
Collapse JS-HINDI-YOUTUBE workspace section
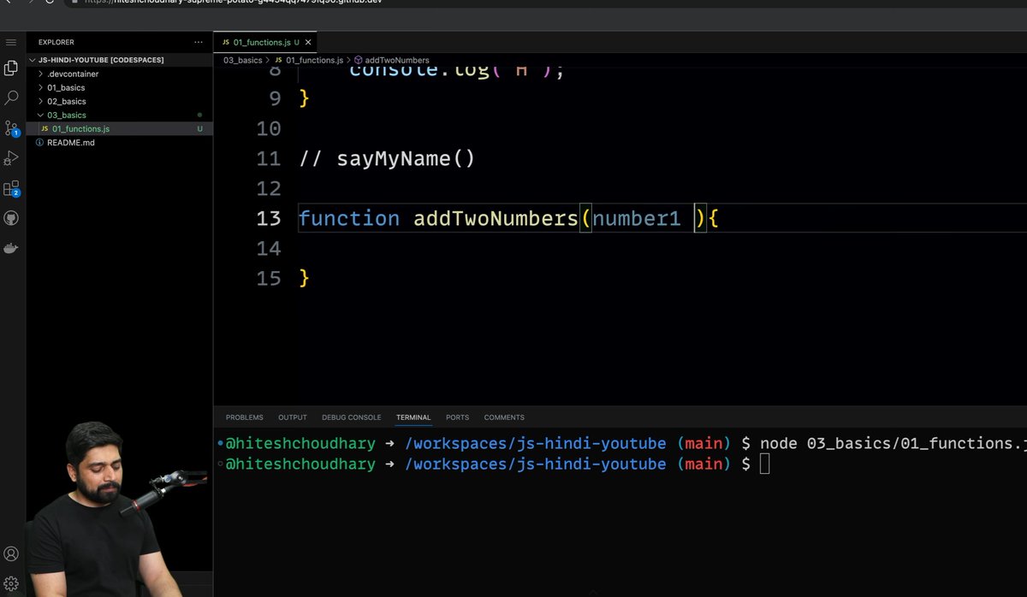100,60
